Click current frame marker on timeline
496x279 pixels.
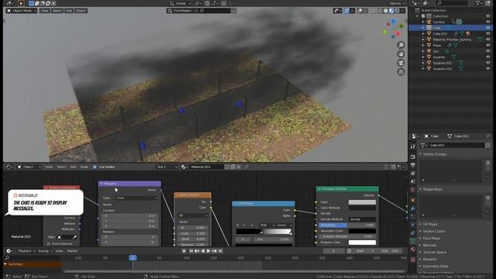point(133,258)
